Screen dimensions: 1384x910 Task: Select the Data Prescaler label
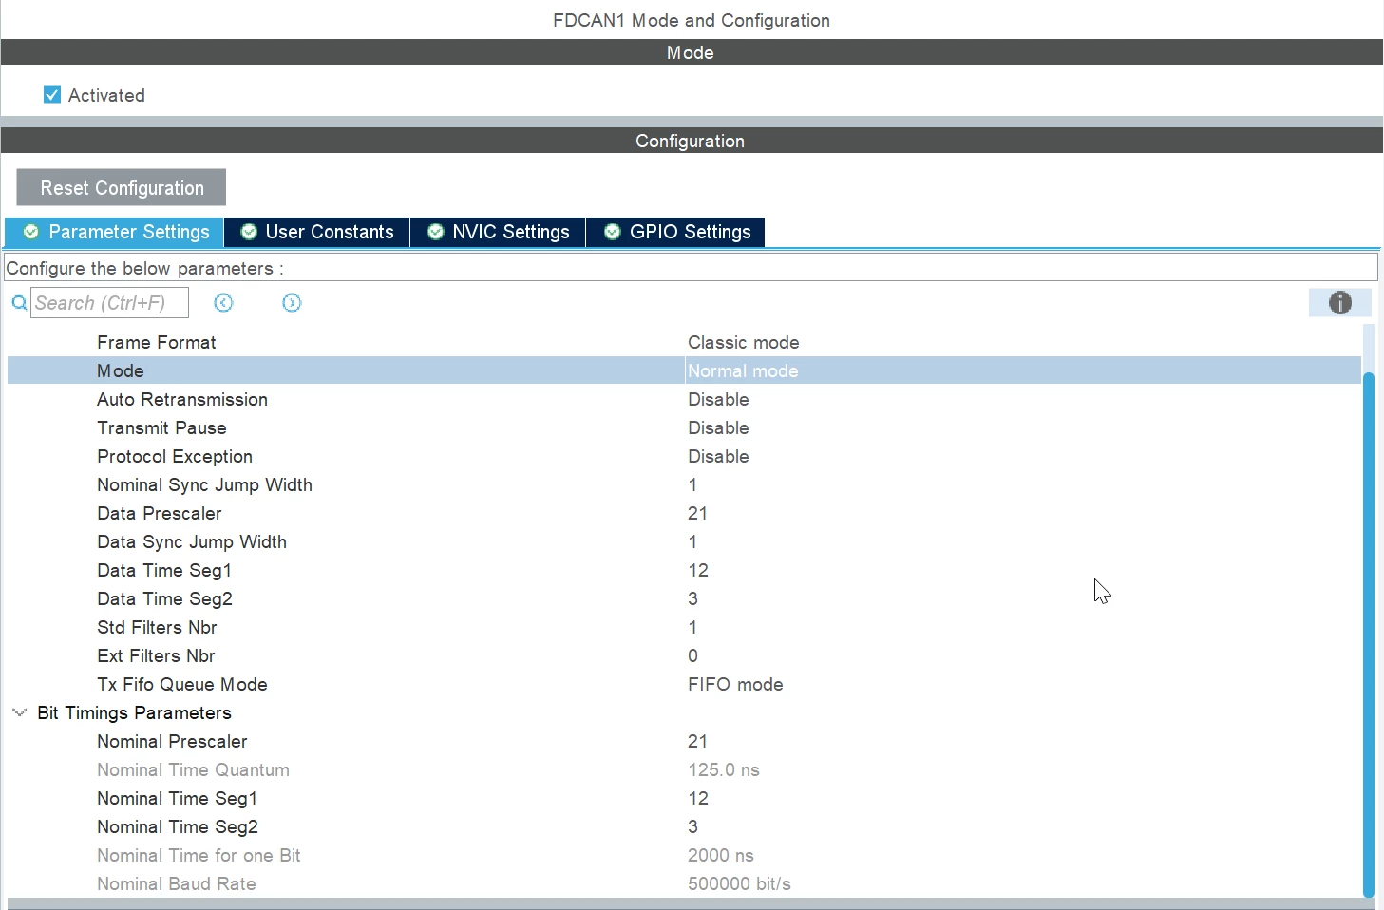[x=160, y=513]
